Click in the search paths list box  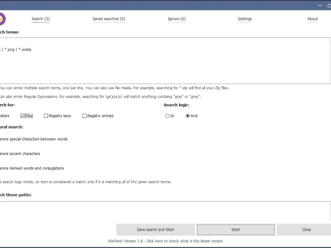pyautogui.click(x=165, y=211)
